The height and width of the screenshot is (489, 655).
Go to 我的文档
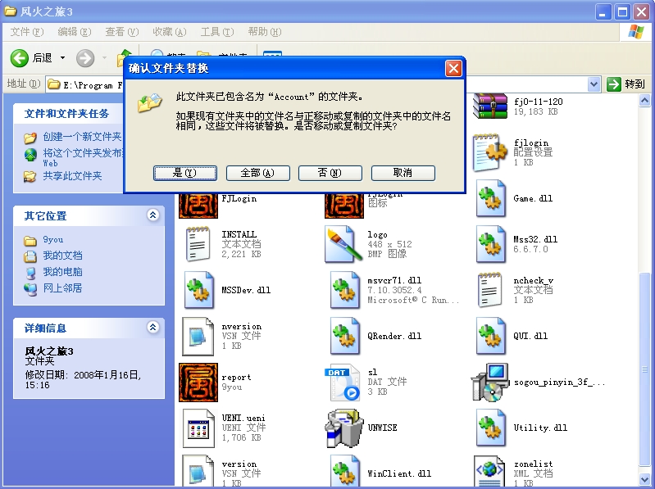click(x=62, y=256)
